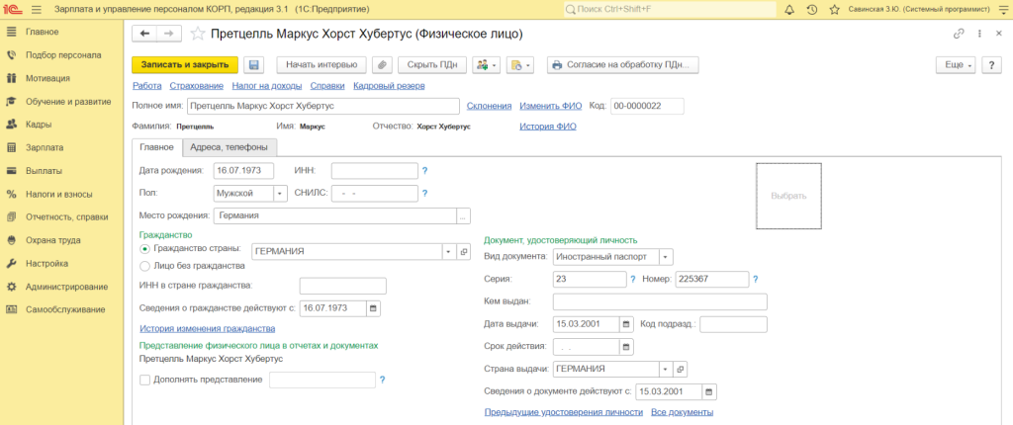
Task: Click the paperclip attached files icon
Action: (381, 65)
